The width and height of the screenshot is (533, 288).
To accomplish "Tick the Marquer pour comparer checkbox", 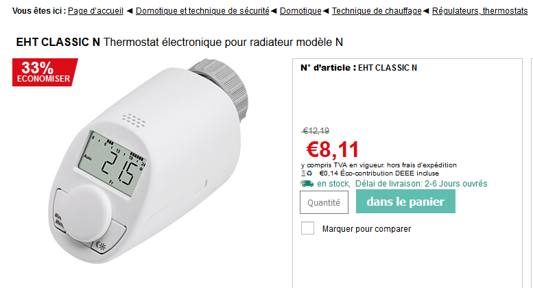I will (308, 228).
